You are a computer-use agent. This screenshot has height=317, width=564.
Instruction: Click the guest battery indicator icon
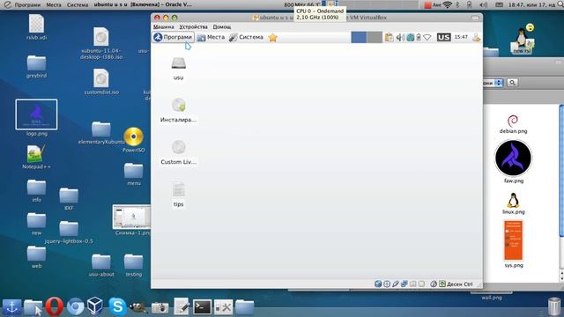419,37
